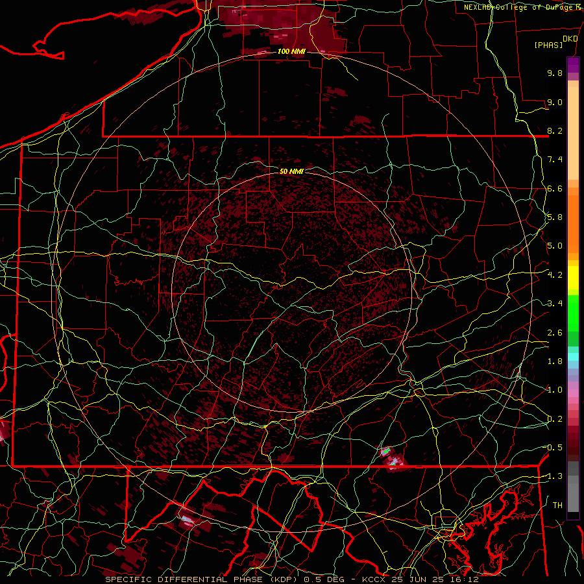The width and height of the screenshot is (584, 584).
Task: Pick the cyan segment of the color bar
Action: (x=573, y=357)
